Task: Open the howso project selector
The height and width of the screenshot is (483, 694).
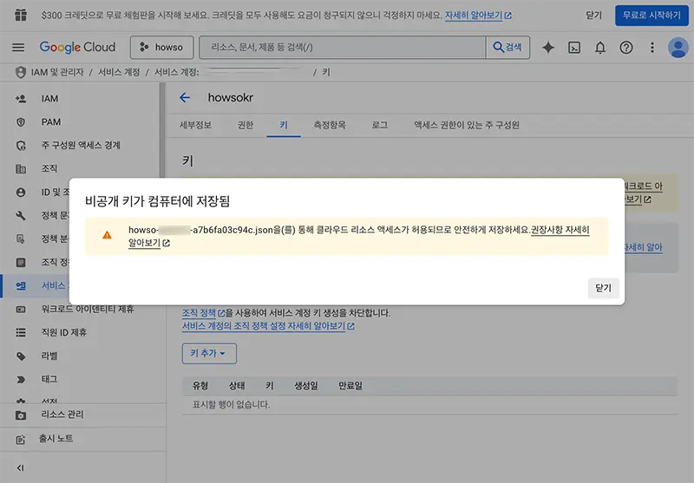Action: [161, 48]
